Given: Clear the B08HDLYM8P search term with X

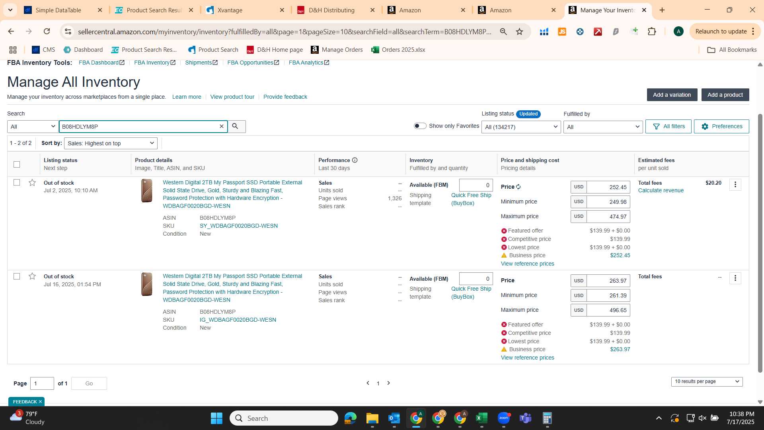Looking at the screenshot, I should coord(222,127).
